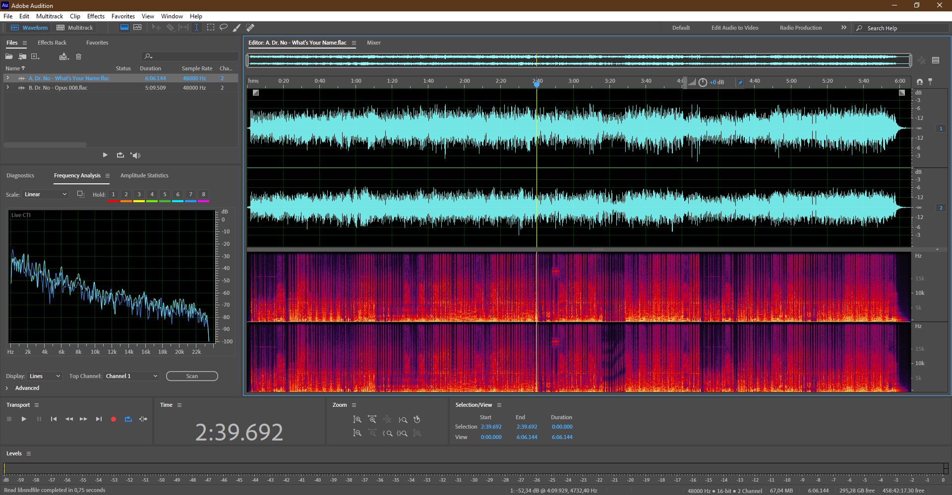Click the Auto-Play speaker icon in Files panel
Image resolution: width=952 pixels, height=495 pixels.
(135, 155)
